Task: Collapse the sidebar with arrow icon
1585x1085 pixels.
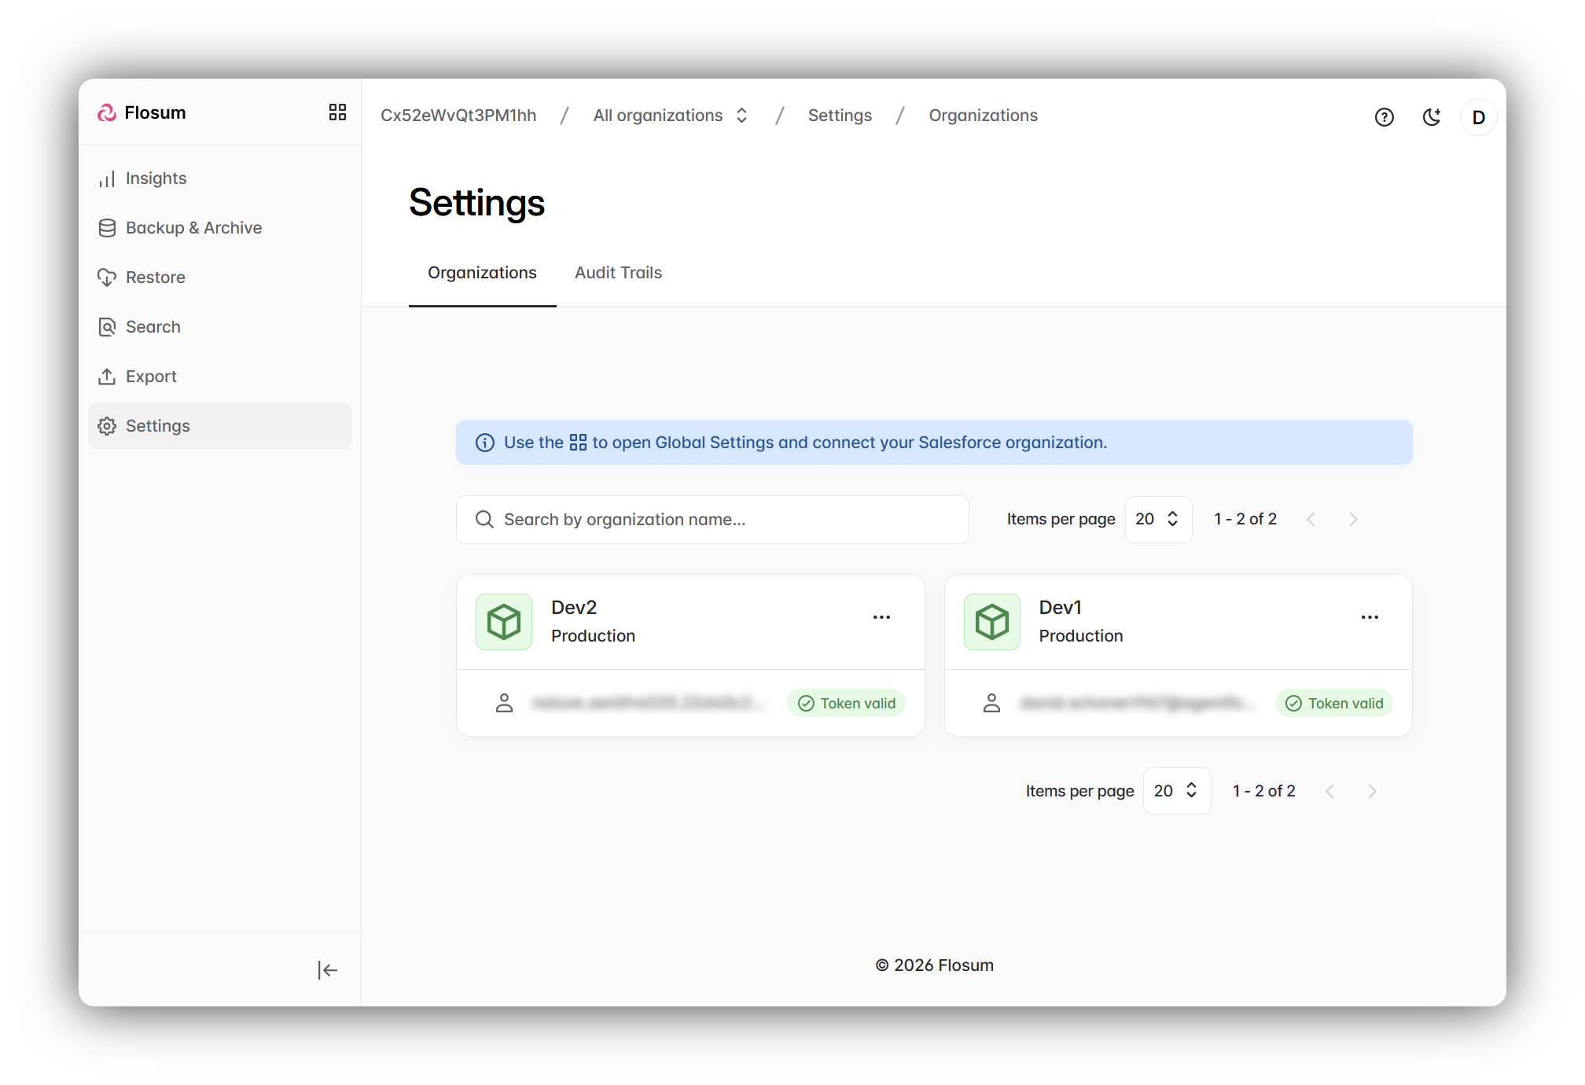Action: [327, 970]
